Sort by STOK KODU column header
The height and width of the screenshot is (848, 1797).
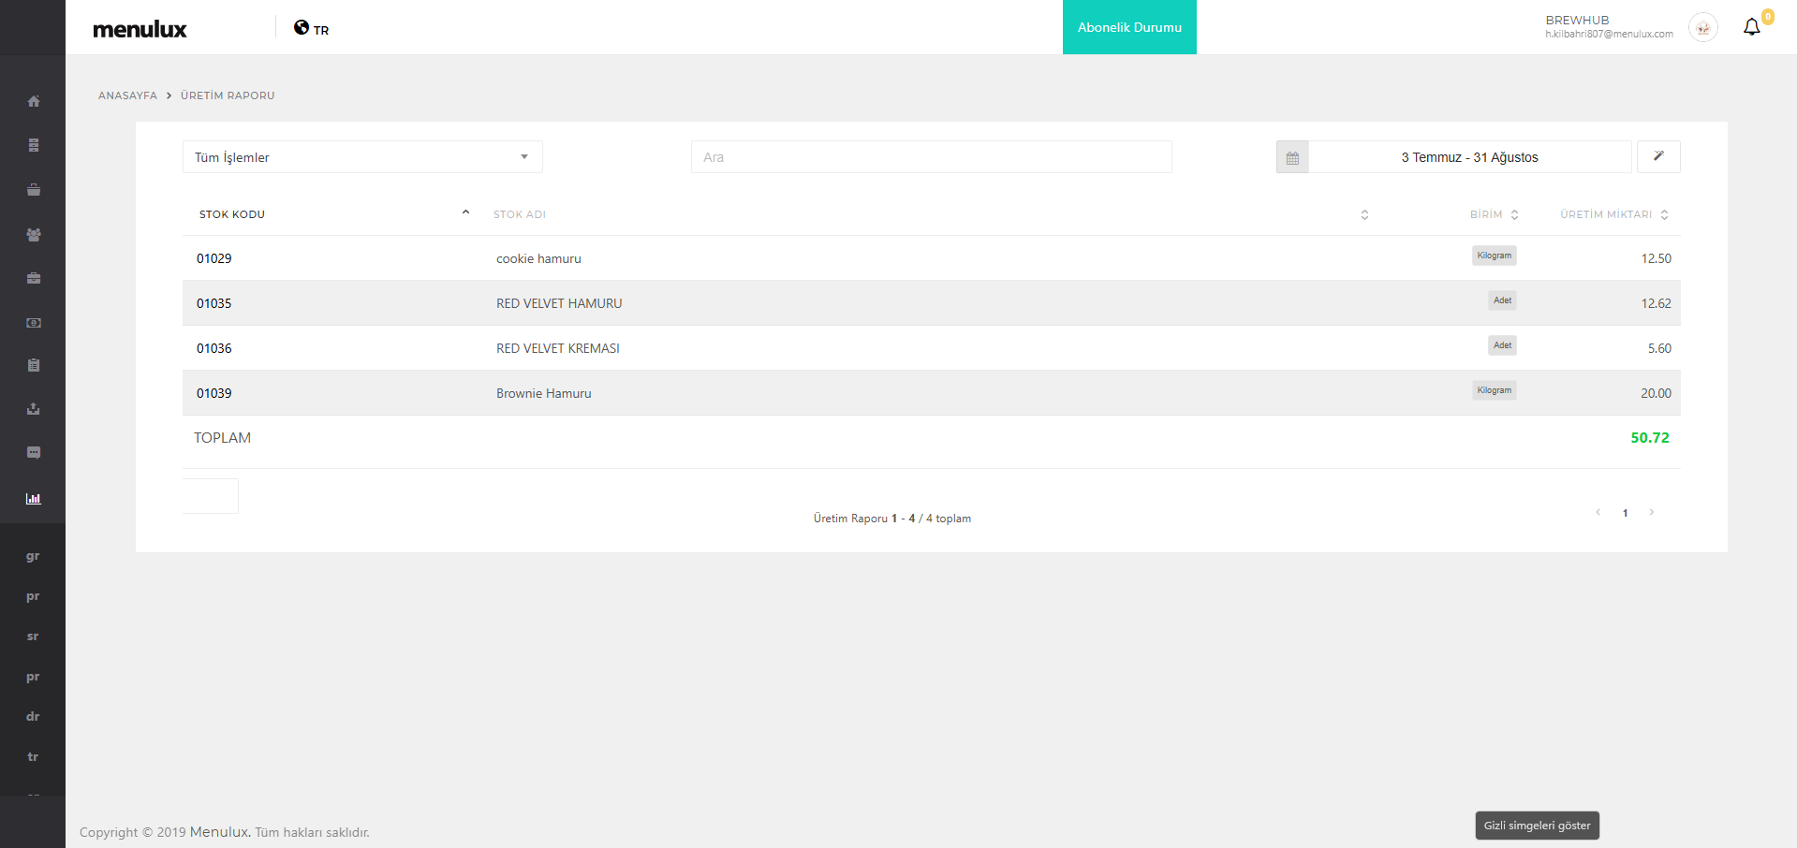point(232,214)
